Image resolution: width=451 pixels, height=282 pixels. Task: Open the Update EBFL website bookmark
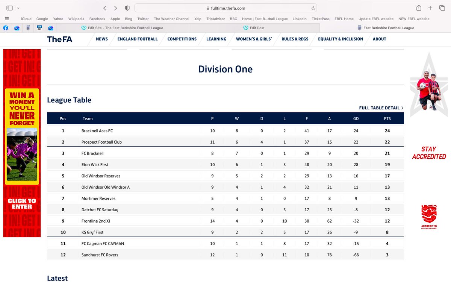(376, 18)
